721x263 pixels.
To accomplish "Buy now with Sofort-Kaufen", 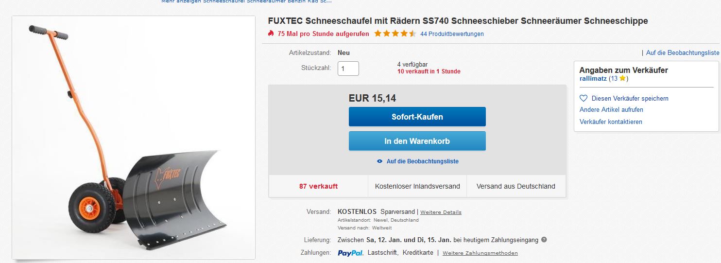I will [x=417, y=117].
